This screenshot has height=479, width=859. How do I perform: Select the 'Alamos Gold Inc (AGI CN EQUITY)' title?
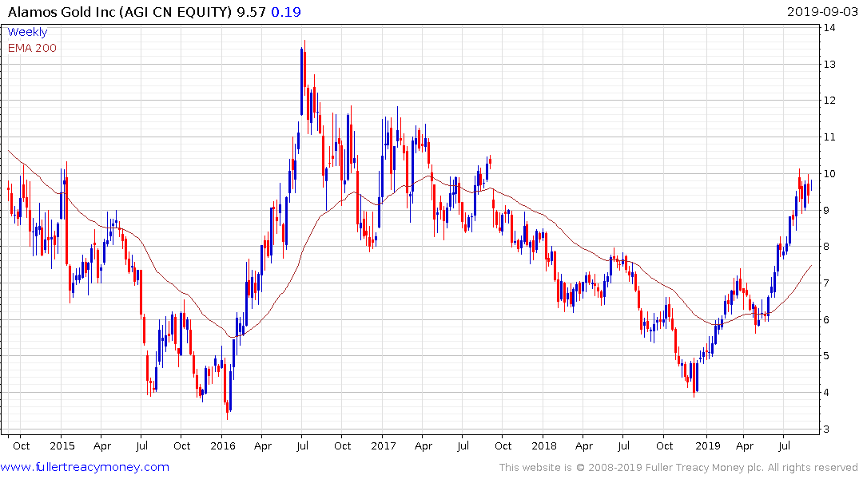[x=119, y=11]
